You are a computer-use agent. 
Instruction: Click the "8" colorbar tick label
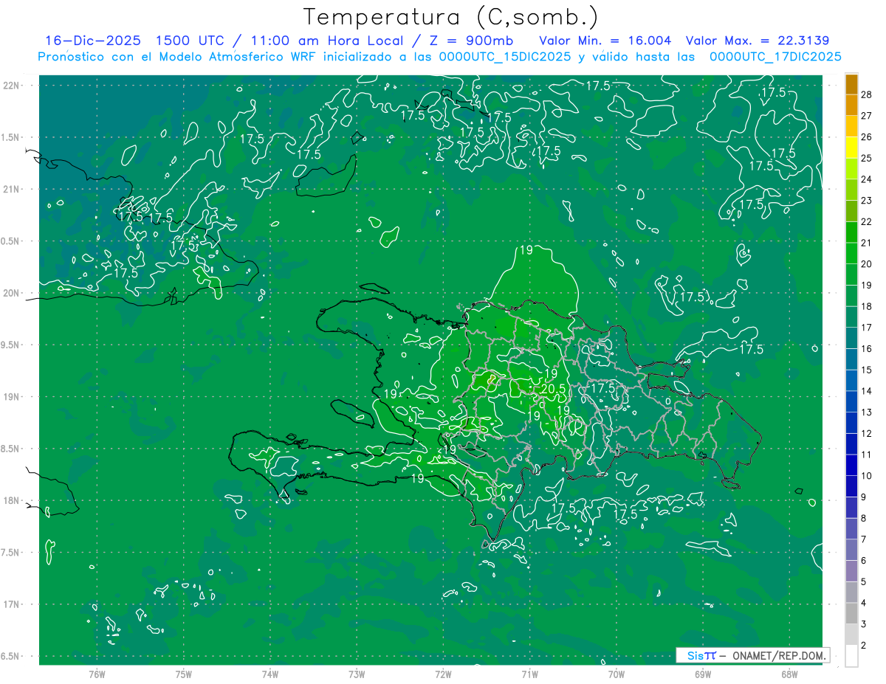pos(865,519)
